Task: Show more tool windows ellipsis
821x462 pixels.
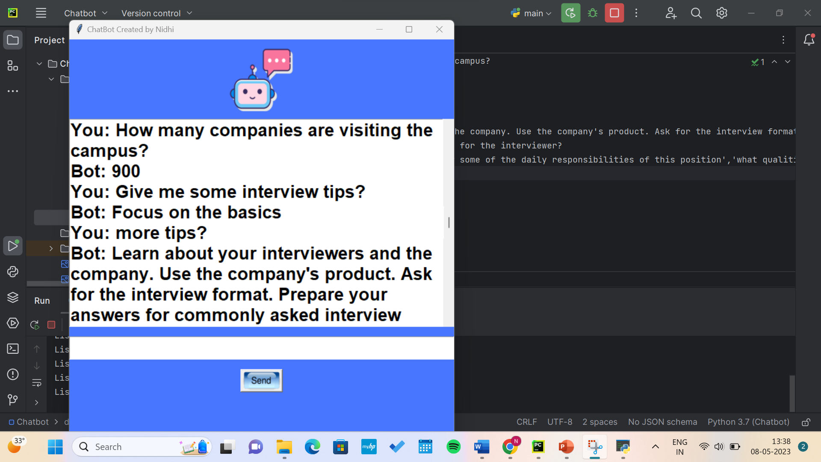Action: click(x=13, y=91)
